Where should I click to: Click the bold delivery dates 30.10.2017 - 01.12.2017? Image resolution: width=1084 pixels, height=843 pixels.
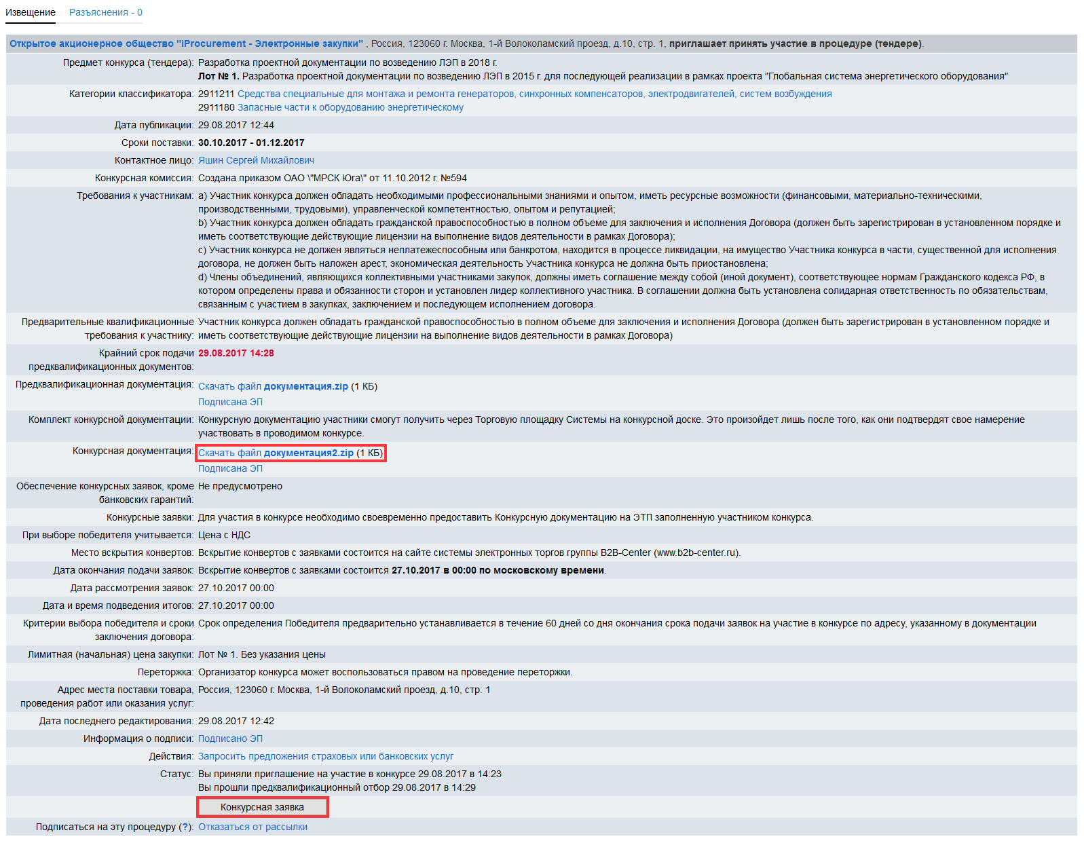pos(251,143)
